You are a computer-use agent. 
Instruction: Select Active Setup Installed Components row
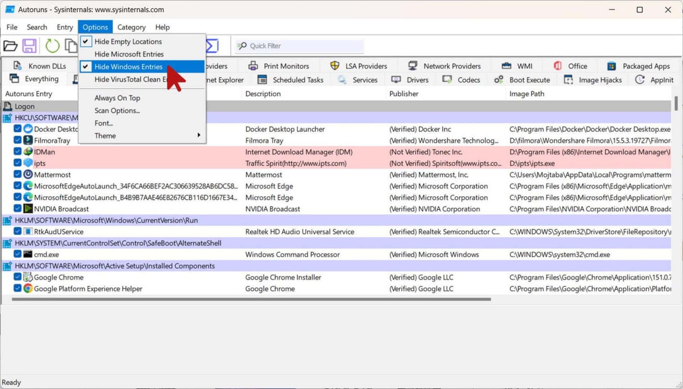(337, 266)
